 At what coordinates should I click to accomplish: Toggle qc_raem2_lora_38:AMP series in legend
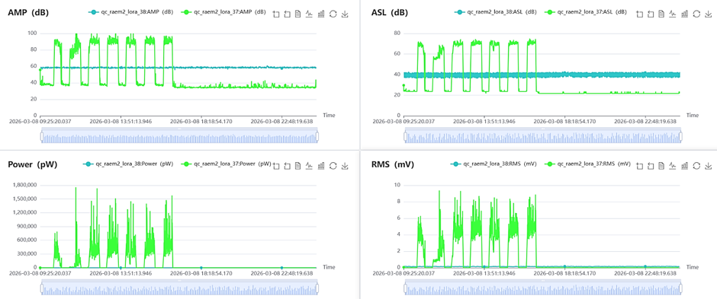pos(131,12)
